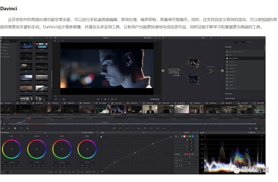Toggle the Edit curves channel link icon

click(182, 136)
